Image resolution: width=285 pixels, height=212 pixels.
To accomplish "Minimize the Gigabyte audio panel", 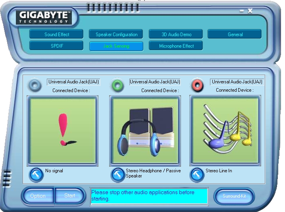I will point(242,11).
